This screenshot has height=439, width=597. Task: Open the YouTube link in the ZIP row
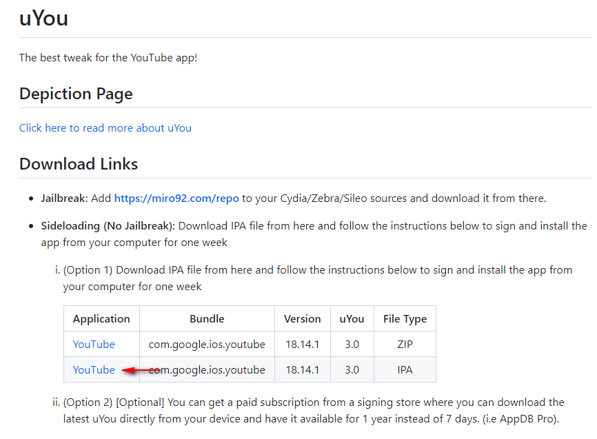(94, 344)
